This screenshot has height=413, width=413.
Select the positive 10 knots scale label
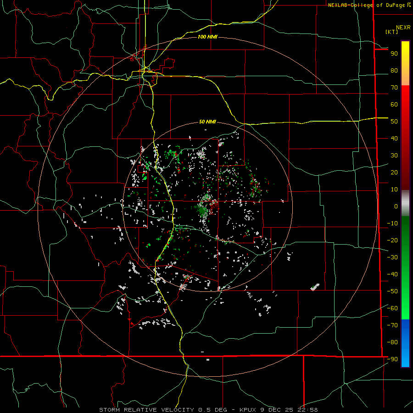click(394, 190)
